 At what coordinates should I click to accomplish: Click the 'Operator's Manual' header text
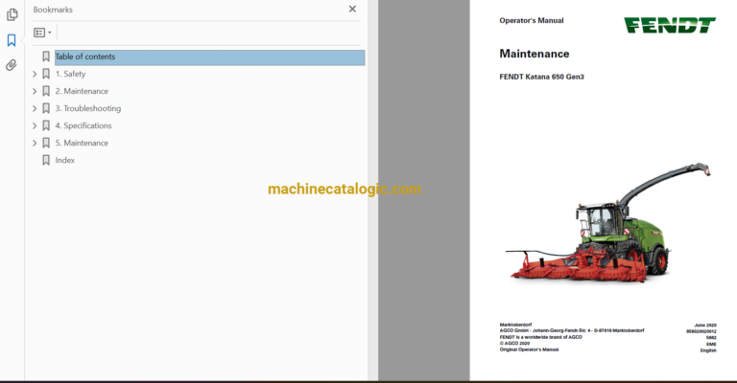531,21
